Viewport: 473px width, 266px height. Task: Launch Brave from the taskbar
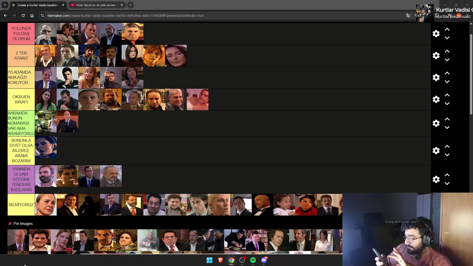(220, 260)
